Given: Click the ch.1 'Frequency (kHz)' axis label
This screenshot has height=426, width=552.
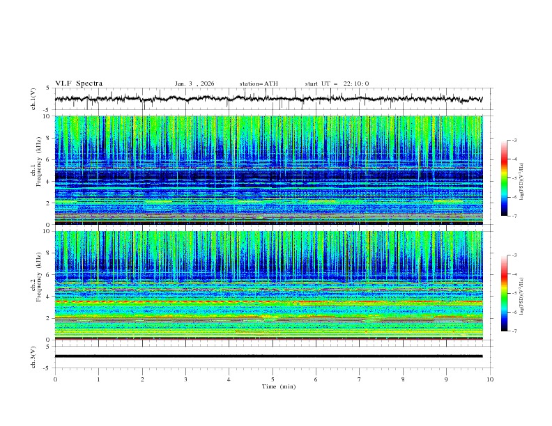Looking at the screenshot, I should point(39,161).
